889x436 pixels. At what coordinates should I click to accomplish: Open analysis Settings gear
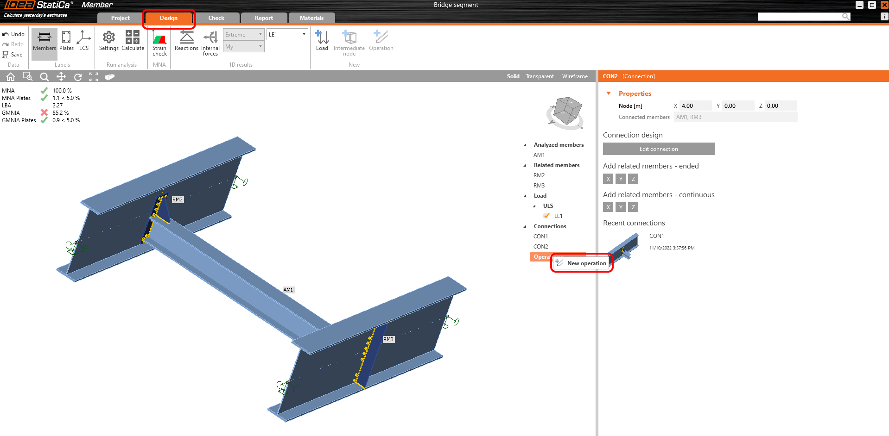tap(108, 41)
